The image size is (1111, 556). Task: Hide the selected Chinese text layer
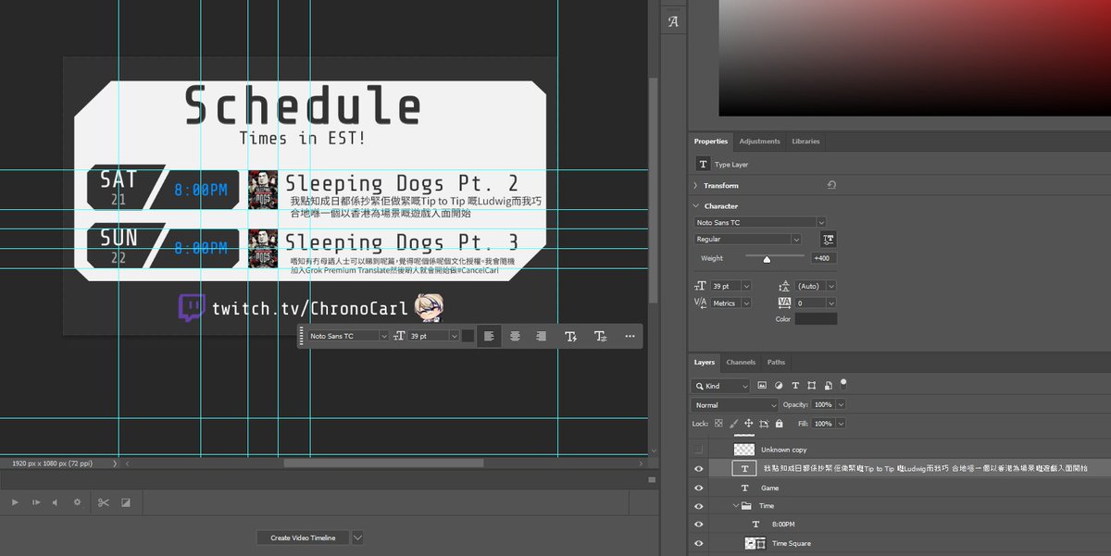[699, 469]
